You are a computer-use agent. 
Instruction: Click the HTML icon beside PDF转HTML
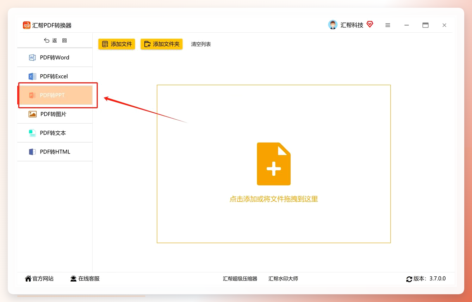(x=32, y=152)
